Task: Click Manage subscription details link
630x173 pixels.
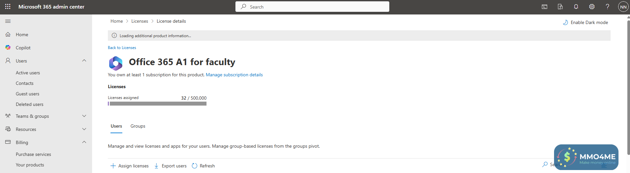Action: click(234, 75)
